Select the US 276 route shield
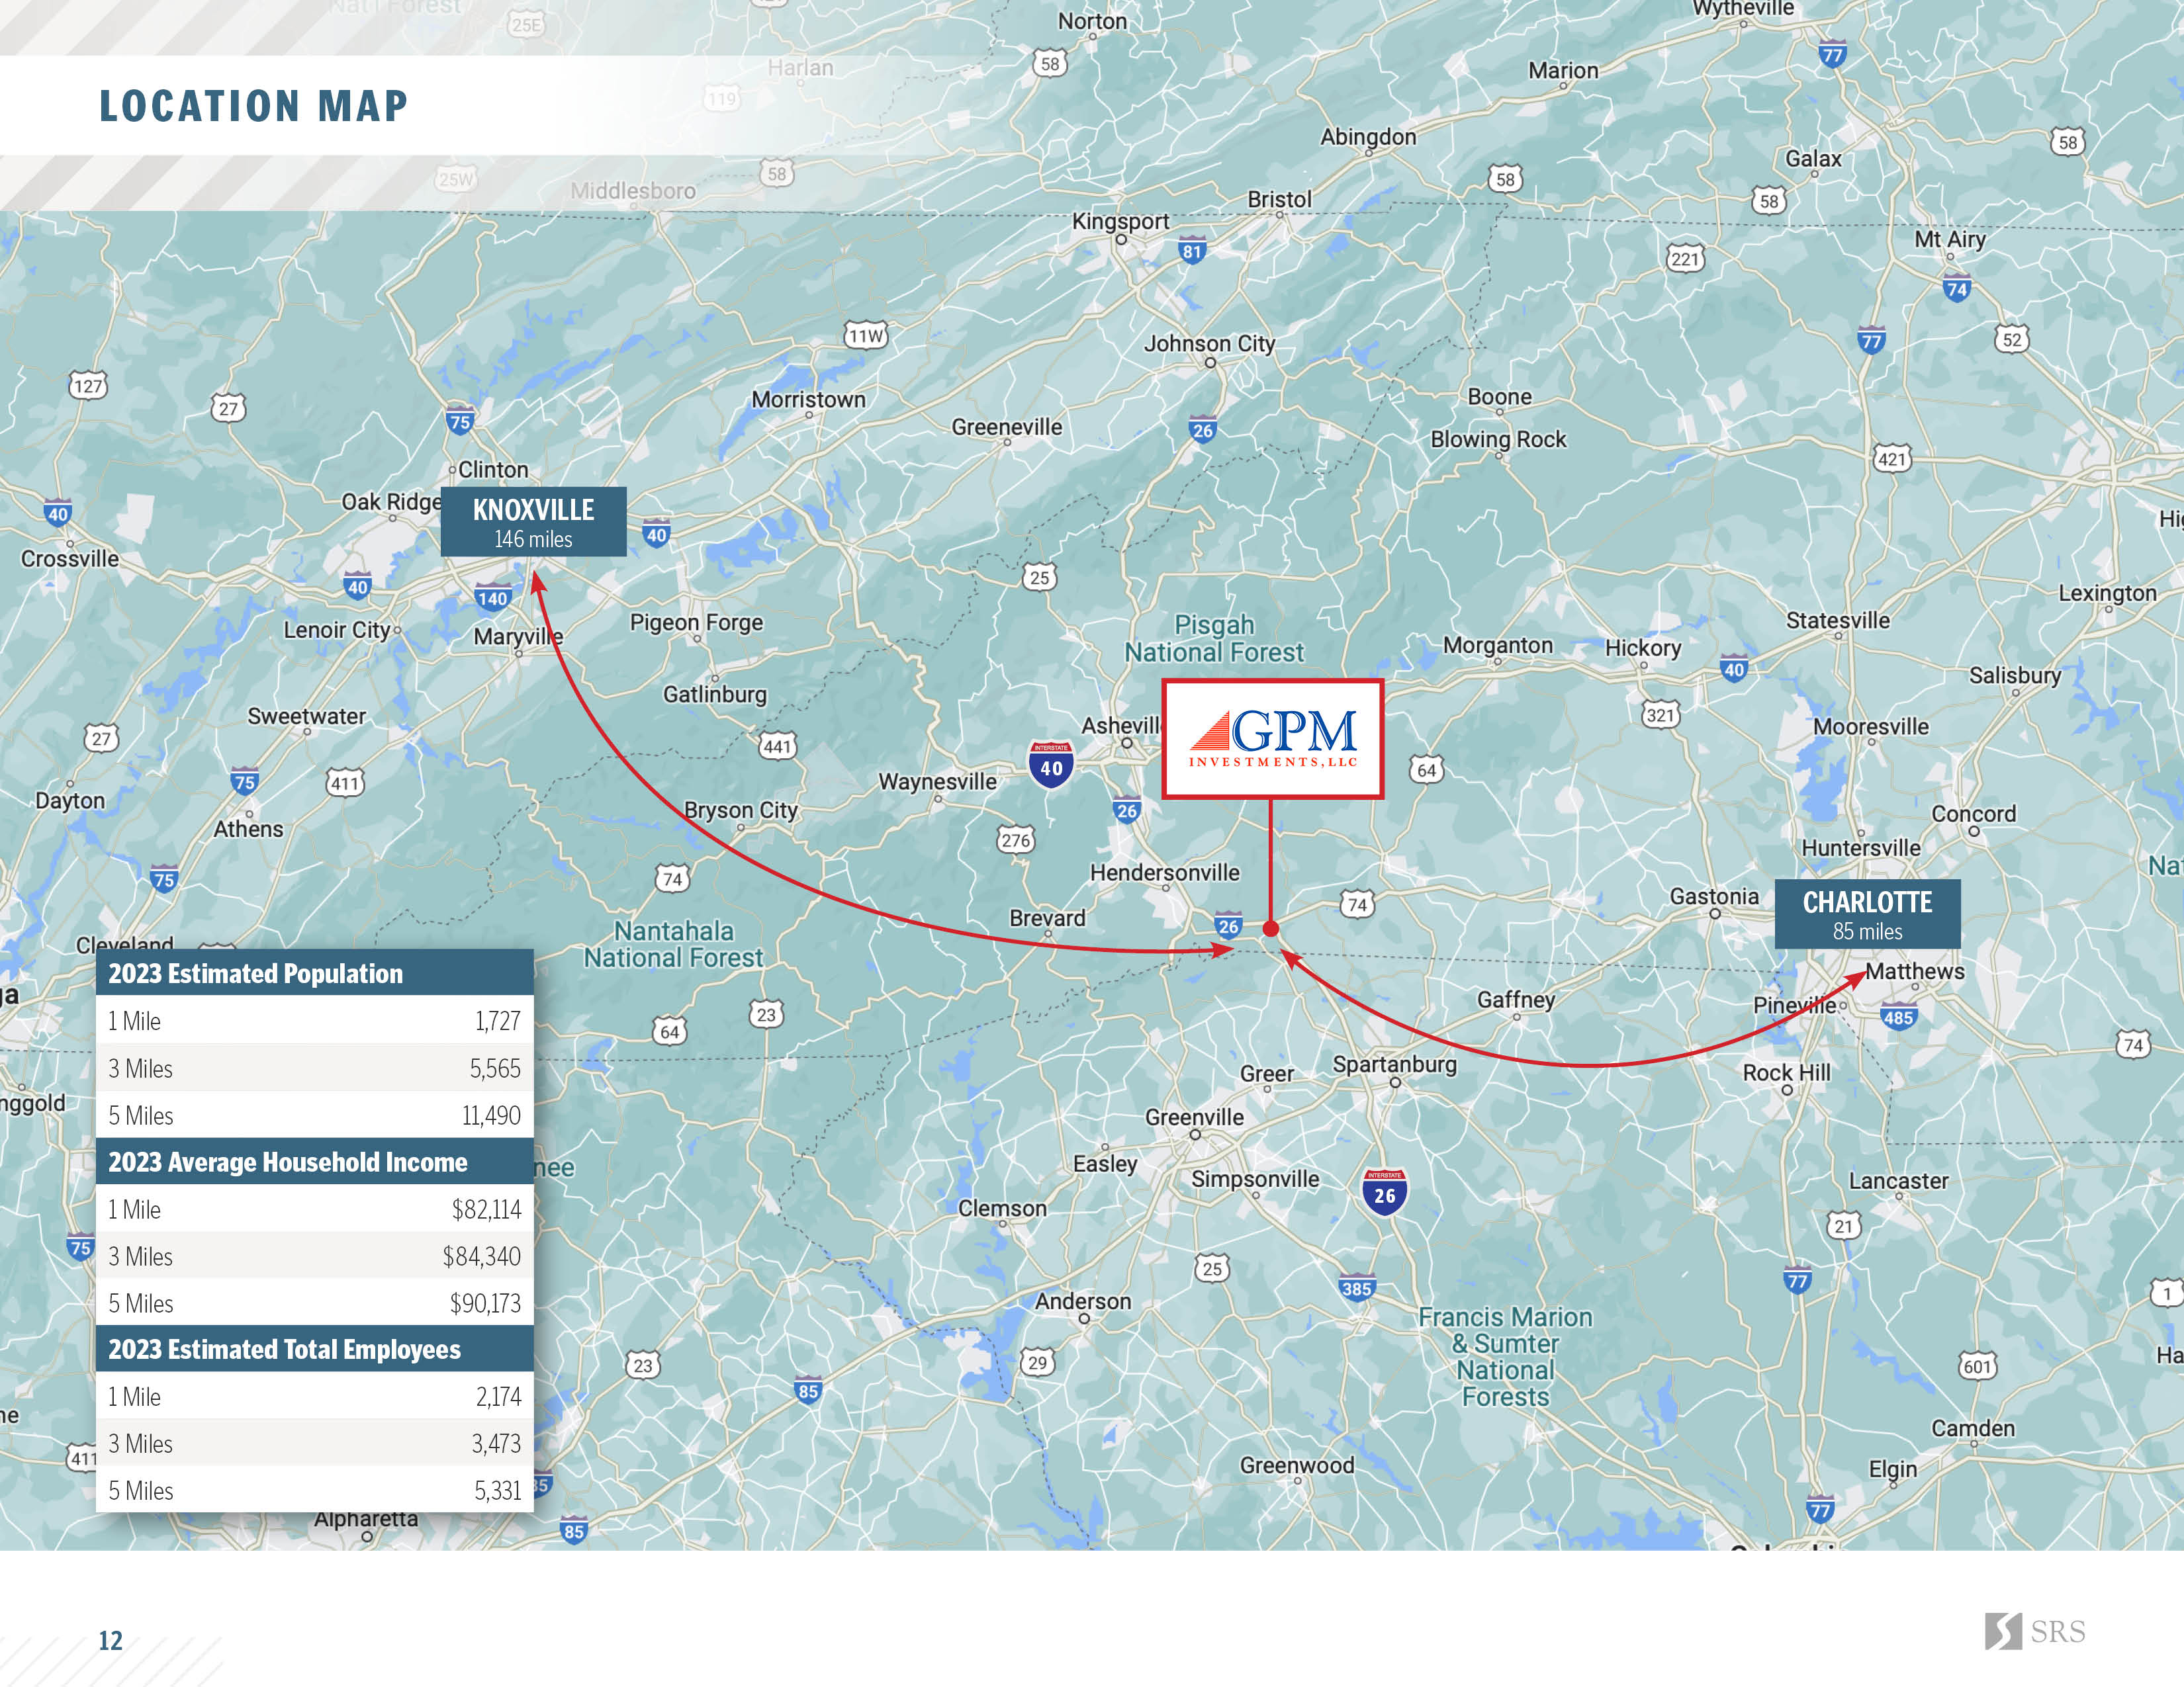 pyautogui.click(x=1016, y=840)
